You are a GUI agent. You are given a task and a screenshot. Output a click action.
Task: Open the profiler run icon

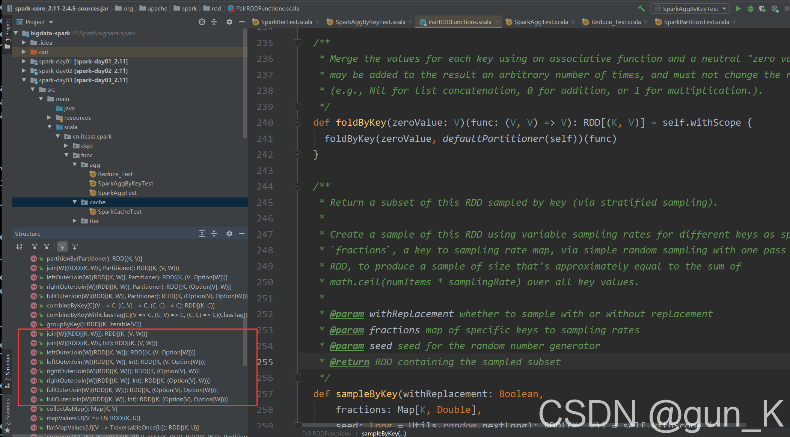pyautogui.click(x=775, y=8)
